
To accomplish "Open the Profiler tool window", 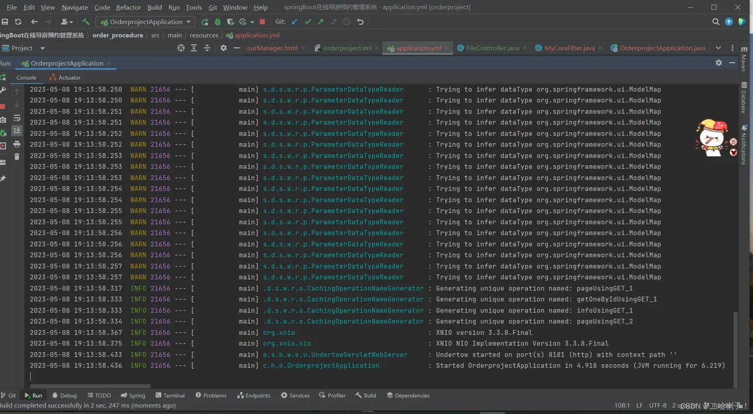I will pyautogui.click(x=332, y=395).
